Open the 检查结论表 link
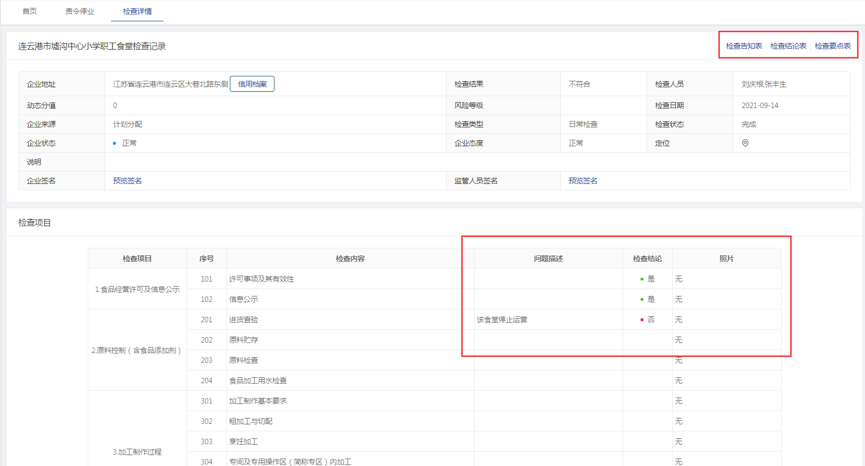Viewport: 865px width, 466px height. 788,46
